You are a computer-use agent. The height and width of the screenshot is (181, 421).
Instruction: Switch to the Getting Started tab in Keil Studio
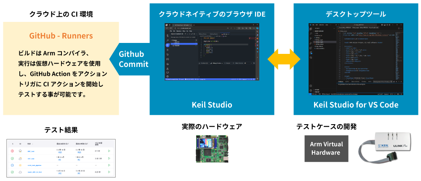click(213, 34)
